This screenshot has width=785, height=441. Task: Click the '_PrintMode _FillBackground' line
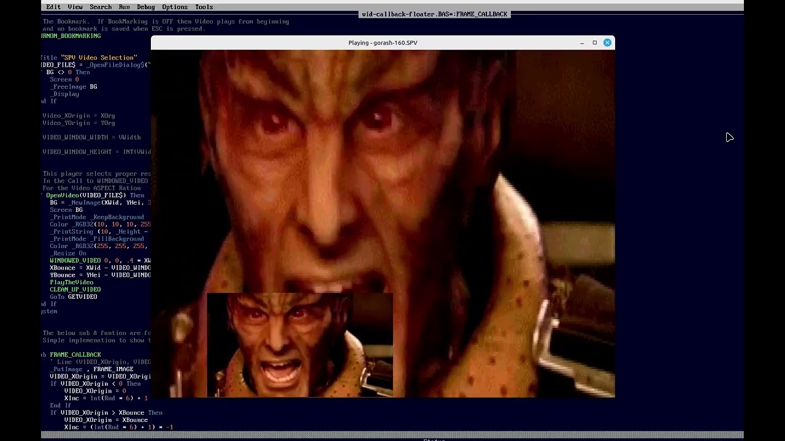coord(97,239)
